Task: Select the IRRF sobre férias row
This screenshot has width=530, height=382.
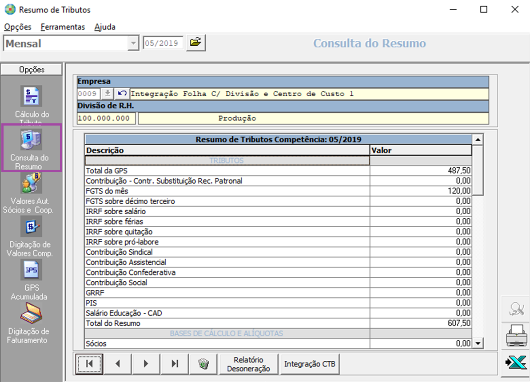Action: click(278, 221)
